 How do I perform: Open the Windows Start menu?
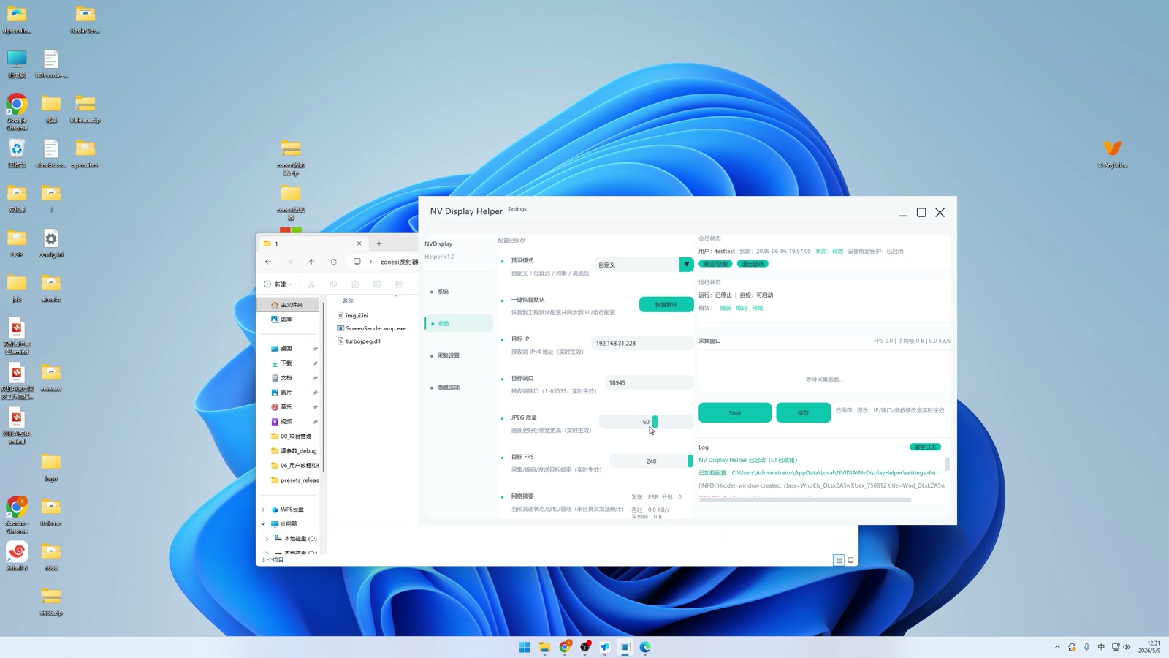click(x=525, y=647)
